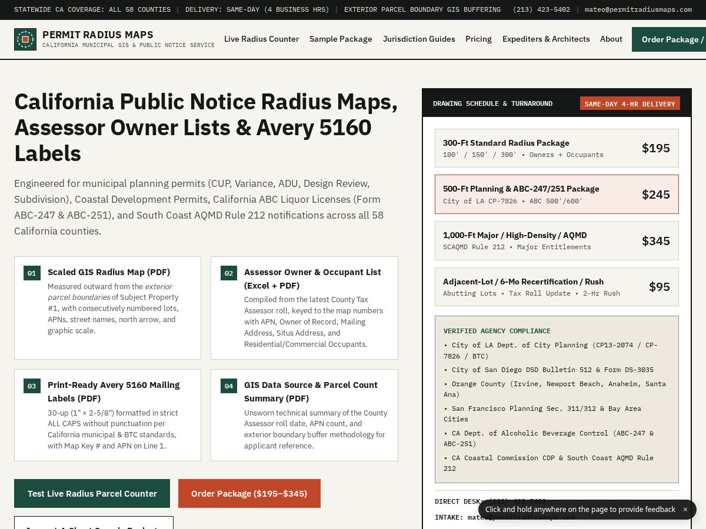Select the Adjacent-Lot / 6-Mo Recertification / Rush card
The image size is (706, 529).
pos(557,287)
